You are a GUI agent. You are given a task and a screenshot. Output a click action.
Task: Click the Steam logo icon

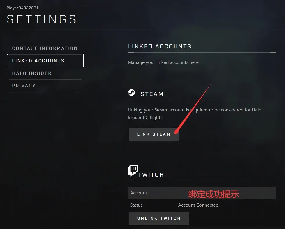pyautogui.click(x=131, y=93)
